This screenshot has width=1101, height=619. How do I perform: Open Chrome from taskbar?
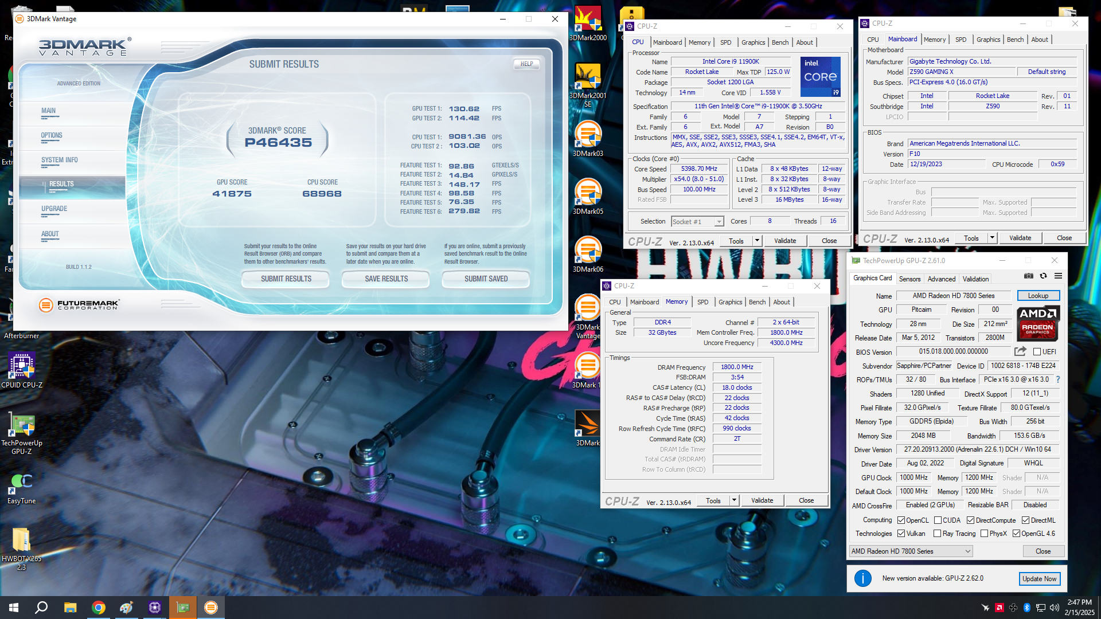tap(99, 608)
